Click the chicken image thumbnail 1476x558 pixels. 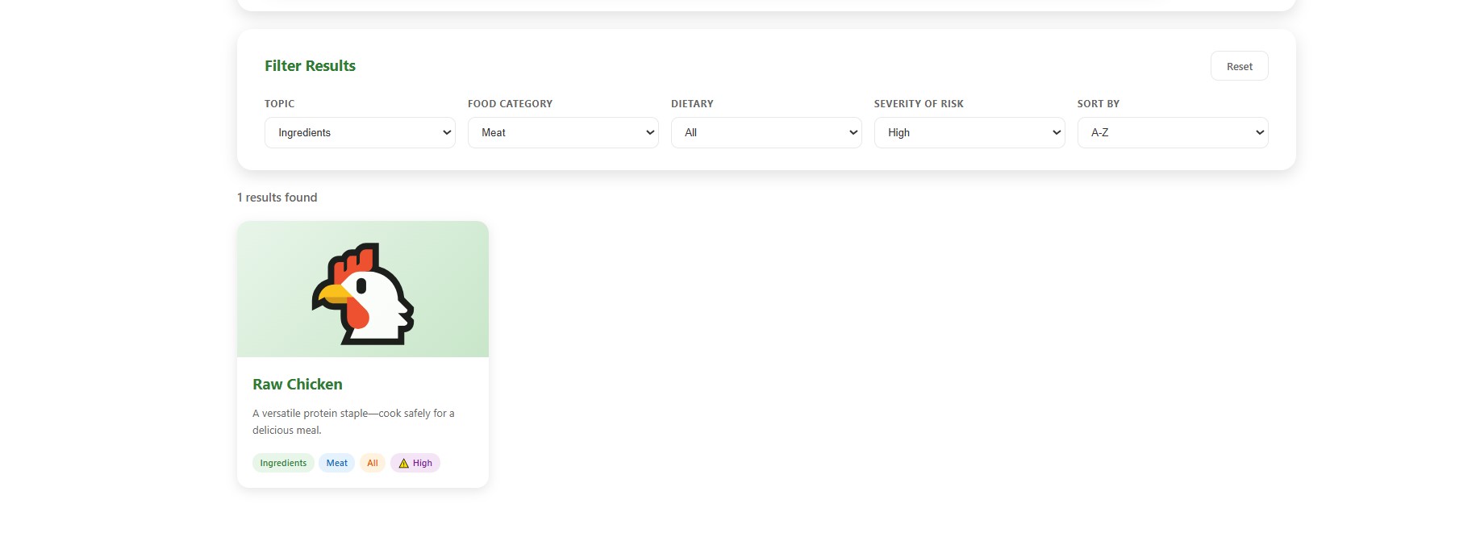pyautogui.click(x=363, y=289)
